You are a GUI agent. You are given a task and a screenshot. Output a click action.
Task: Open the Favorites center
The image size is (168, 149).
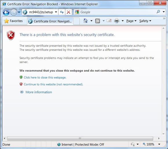click(13, 21)
